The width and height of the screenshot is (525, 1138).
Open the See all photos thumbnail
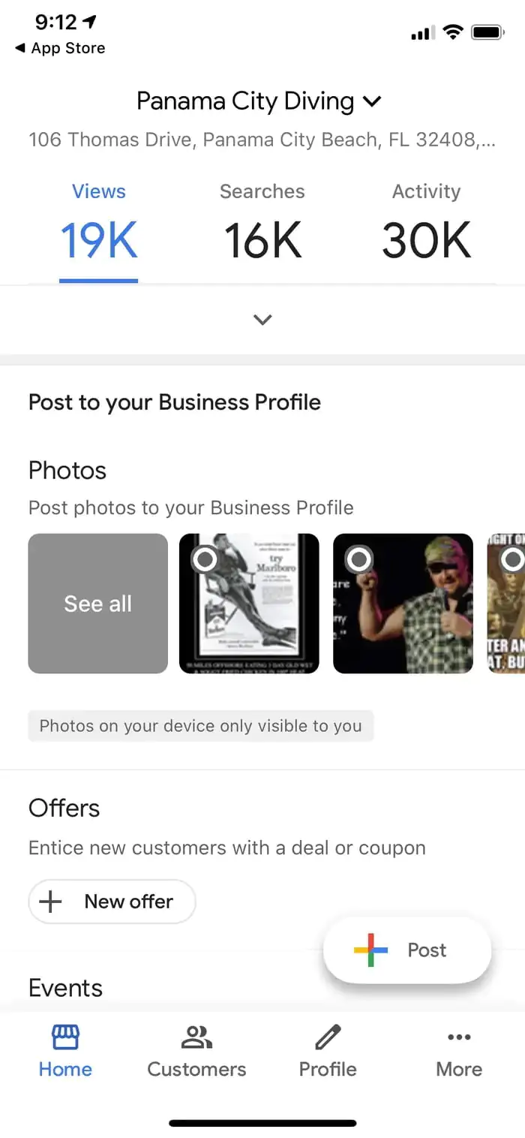[x=97, y=604]
